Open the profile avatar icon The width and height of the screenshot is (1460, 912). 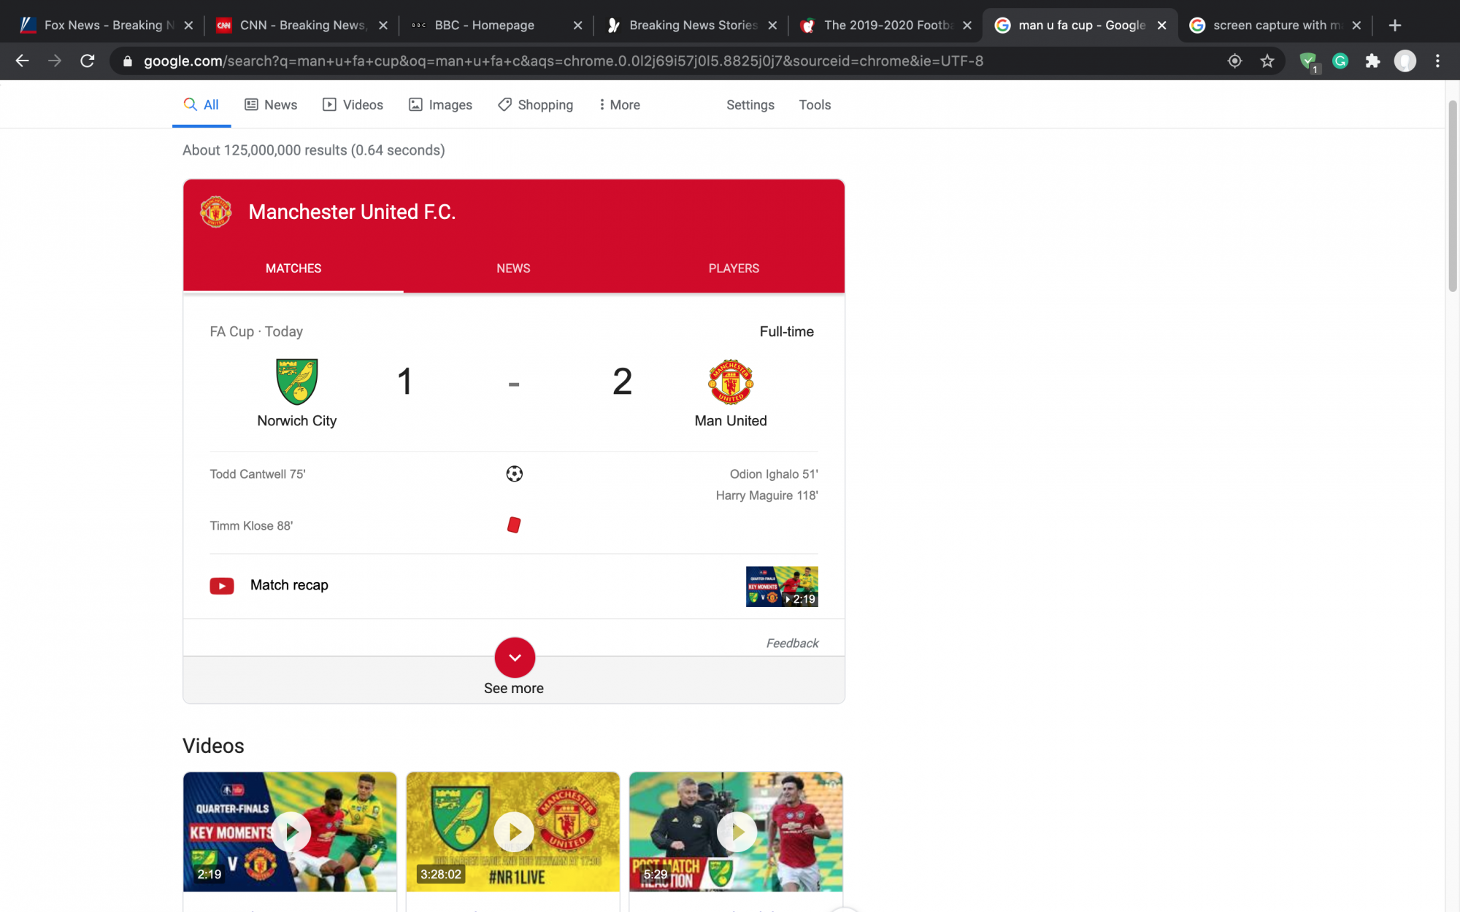[1405, 61]
